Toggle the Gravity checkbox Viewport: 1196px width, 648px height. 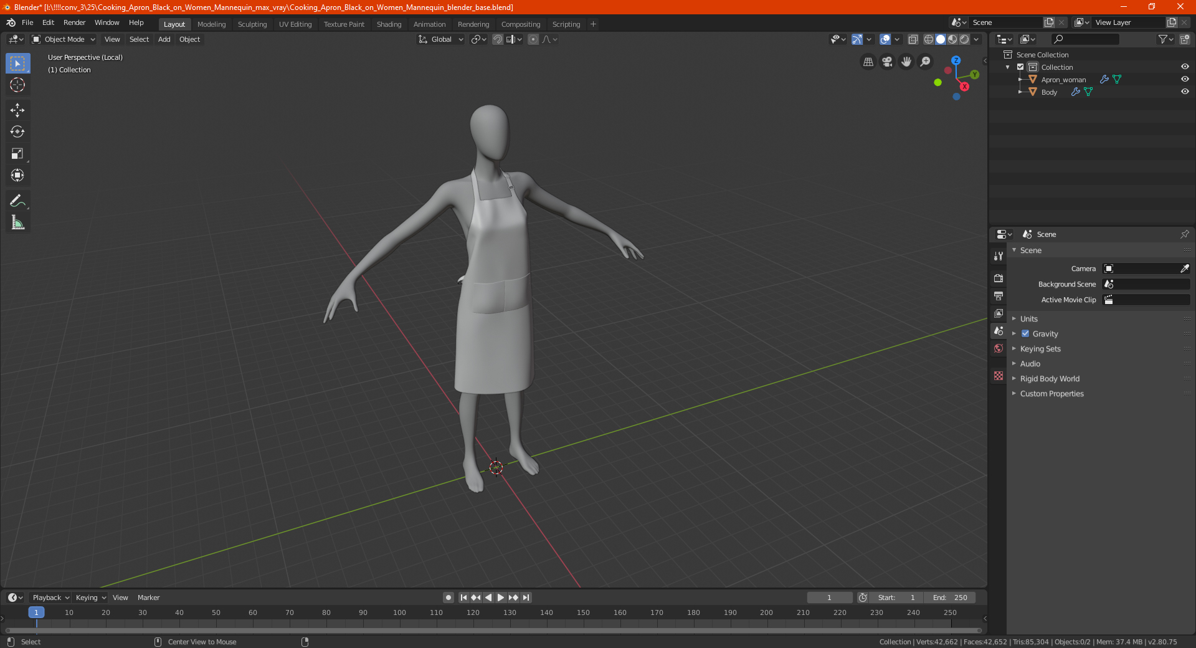point(1025,333)
